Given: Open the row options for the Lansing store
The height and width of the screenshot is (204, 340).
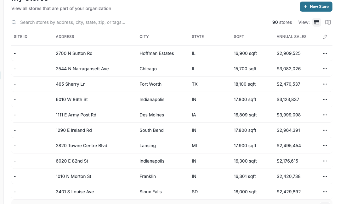Looking at the screenshot, I should pyautogui.click(x=325, y=146).
